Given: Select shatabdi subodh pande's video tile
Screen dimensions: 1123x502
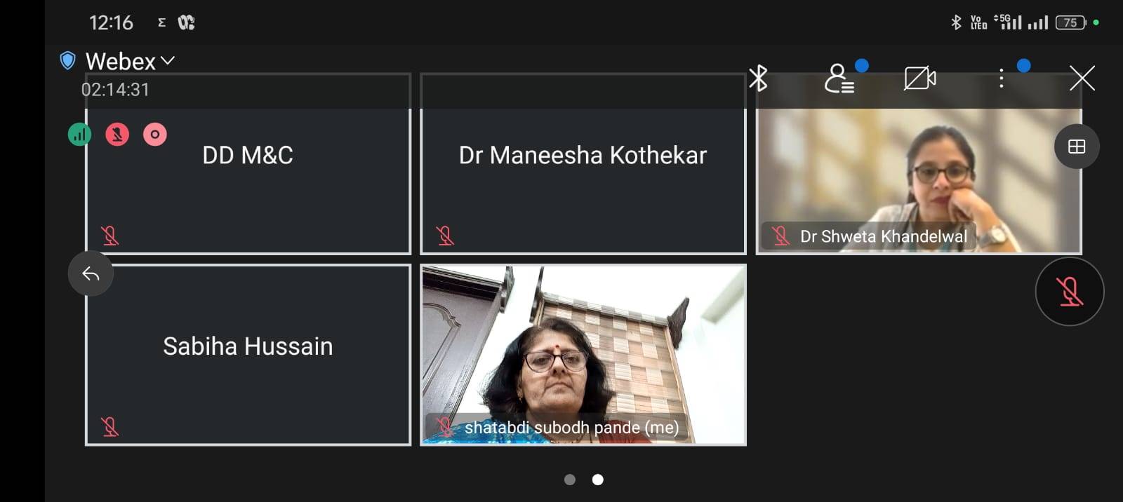Looking at the screenshot, I should 583,355.
